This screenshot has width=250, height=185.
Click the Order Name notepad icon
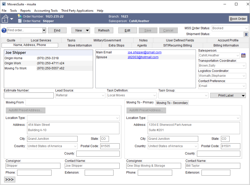[x=20, y=21]
